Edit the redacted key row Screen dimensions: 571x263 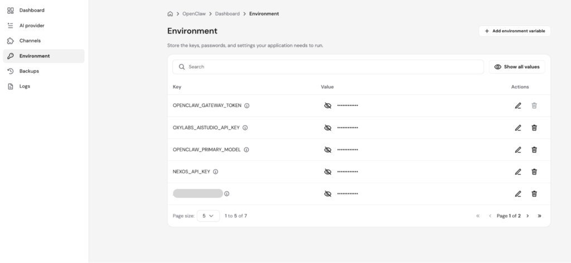(518, 194)
